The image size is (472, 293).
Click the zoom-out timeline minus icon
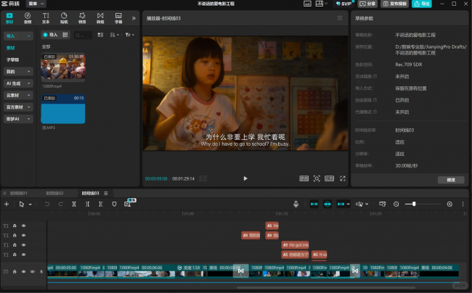(x=396, y=204)
